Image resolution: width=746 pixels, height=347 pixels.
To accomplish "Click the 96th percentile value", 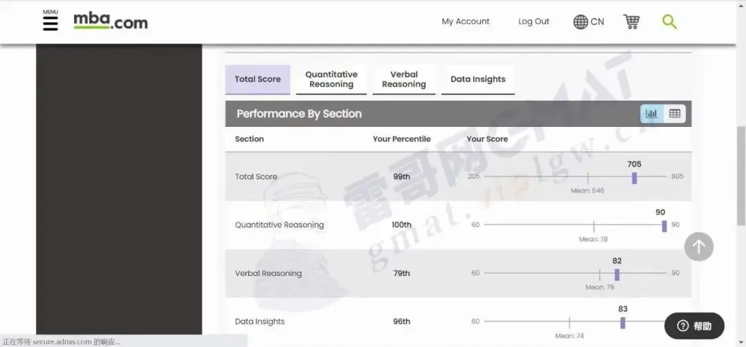I will [401, 321].
